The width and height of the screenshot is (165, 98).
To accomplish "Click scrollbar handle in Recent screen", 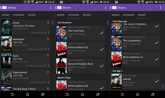I will coord(163,87).
